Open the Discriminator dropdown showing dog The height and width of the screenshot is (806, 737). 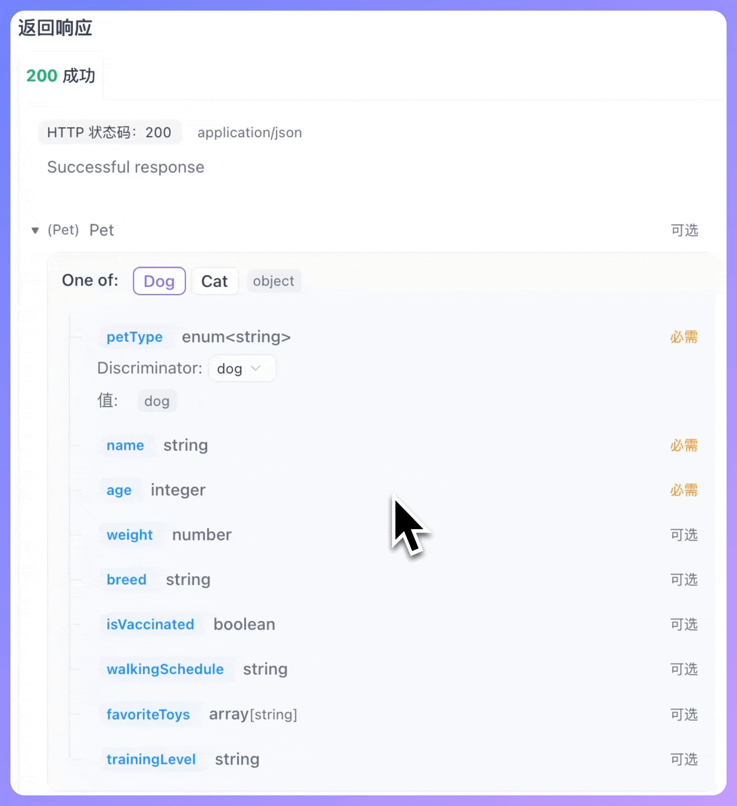pyautogui.click(x=241, y=369)
